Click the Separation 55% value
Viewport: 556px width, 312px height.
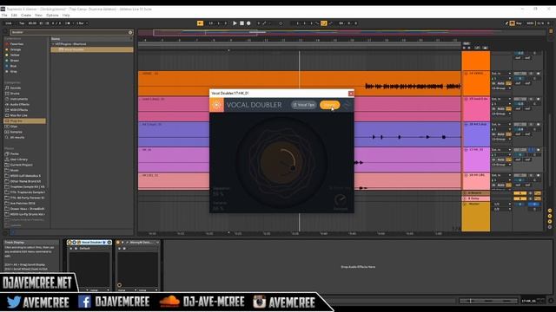(218, 194)
